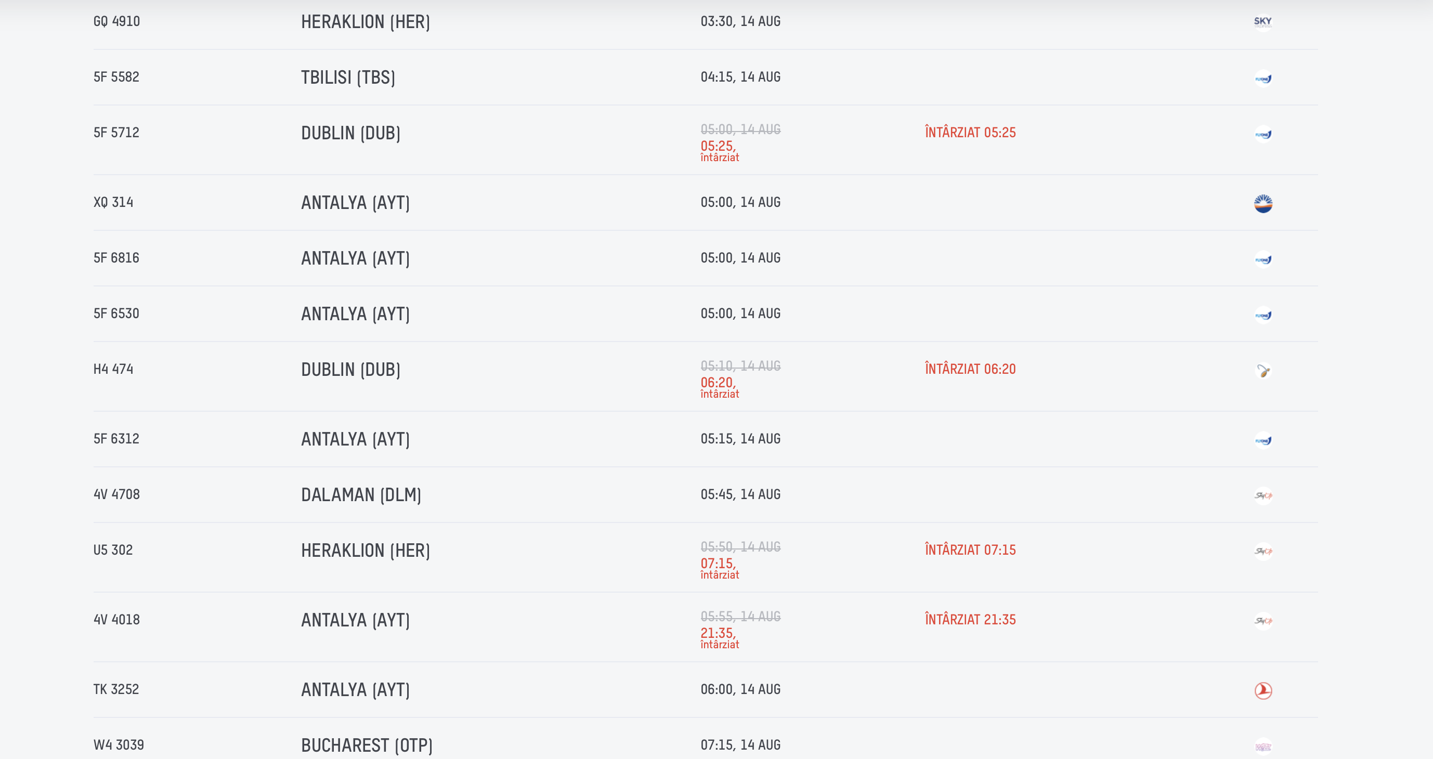Click the Wizz Air logo on the Bucharest flight

(1263, 746)
